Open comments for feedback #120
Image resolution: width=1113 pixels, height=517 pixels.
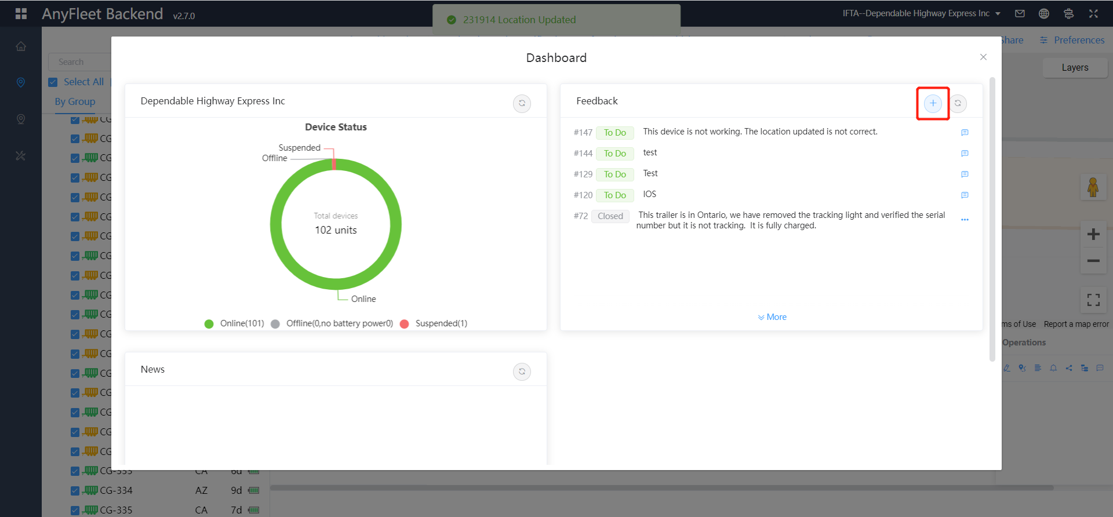pyautogui.click(x=965, y=195)
